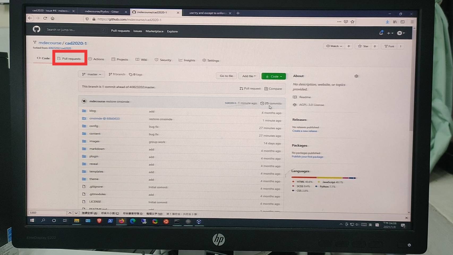Edit repository details gear icon beside About
The width and height of the screenshot is (453, 255).
(x=356, y=76)
